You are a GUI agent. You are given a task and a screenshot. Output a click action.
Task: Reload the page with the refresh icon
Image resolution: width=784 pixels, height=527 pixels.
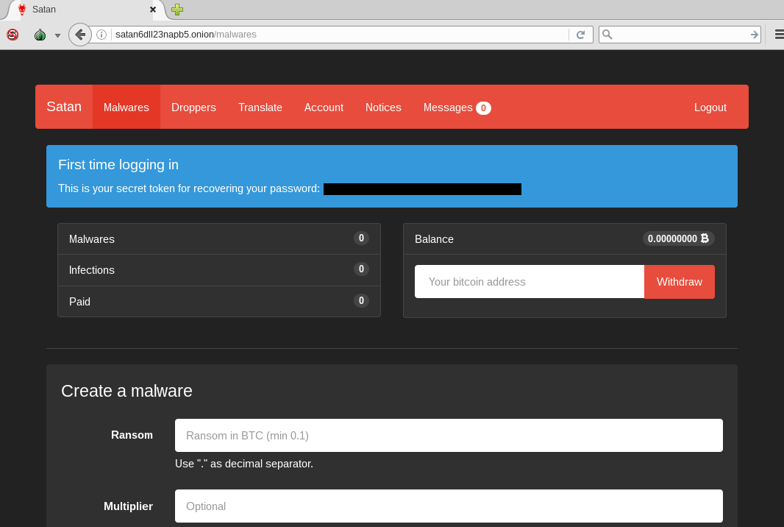point(580,35)
